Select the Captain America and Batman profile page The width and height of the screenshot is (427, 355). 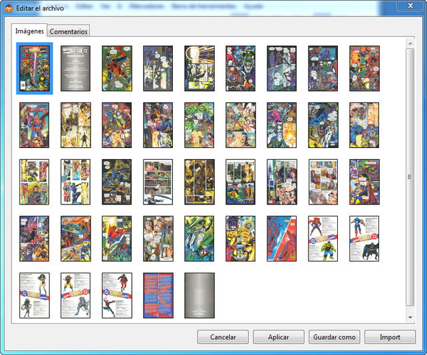click(x=364, y=239)
